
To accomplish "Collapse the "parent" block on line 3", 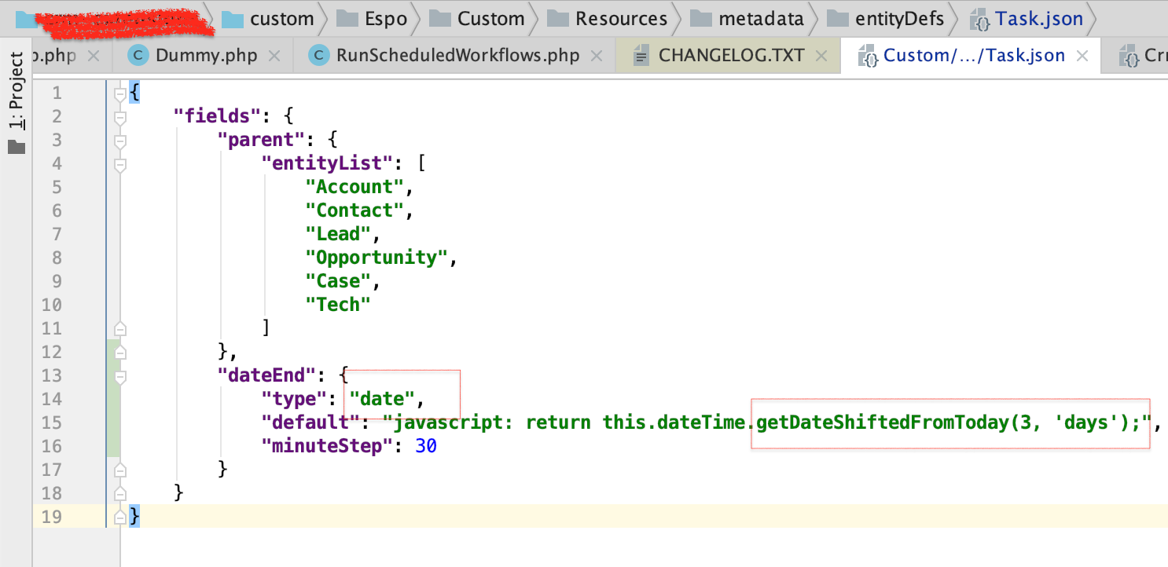I will click(x=119, y=141).
